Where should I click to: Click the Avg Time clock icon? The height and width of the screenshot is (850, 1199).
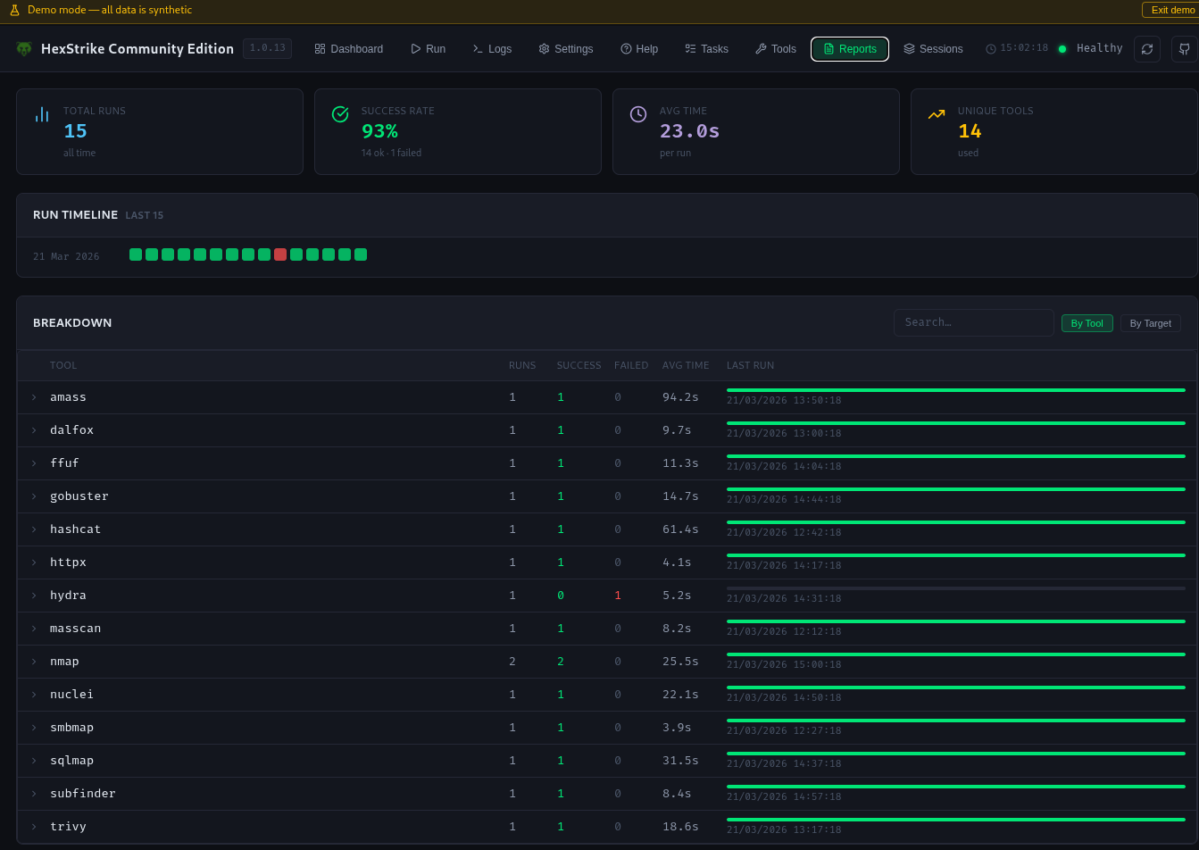(x=638, y=114)
